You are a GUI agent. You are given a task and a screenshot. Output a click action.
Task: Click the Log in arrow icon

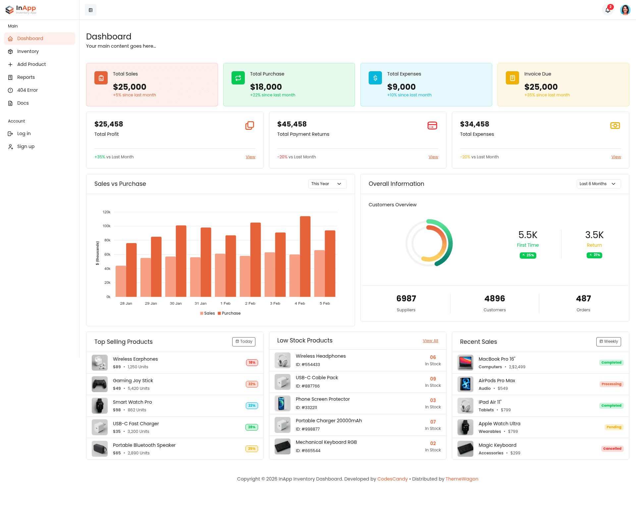point(11,134)
